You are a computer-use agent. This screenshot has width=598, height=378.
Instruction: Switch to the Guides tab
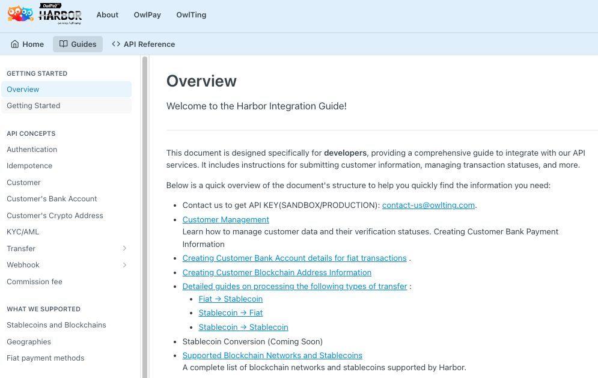click(x=78, y=44)
